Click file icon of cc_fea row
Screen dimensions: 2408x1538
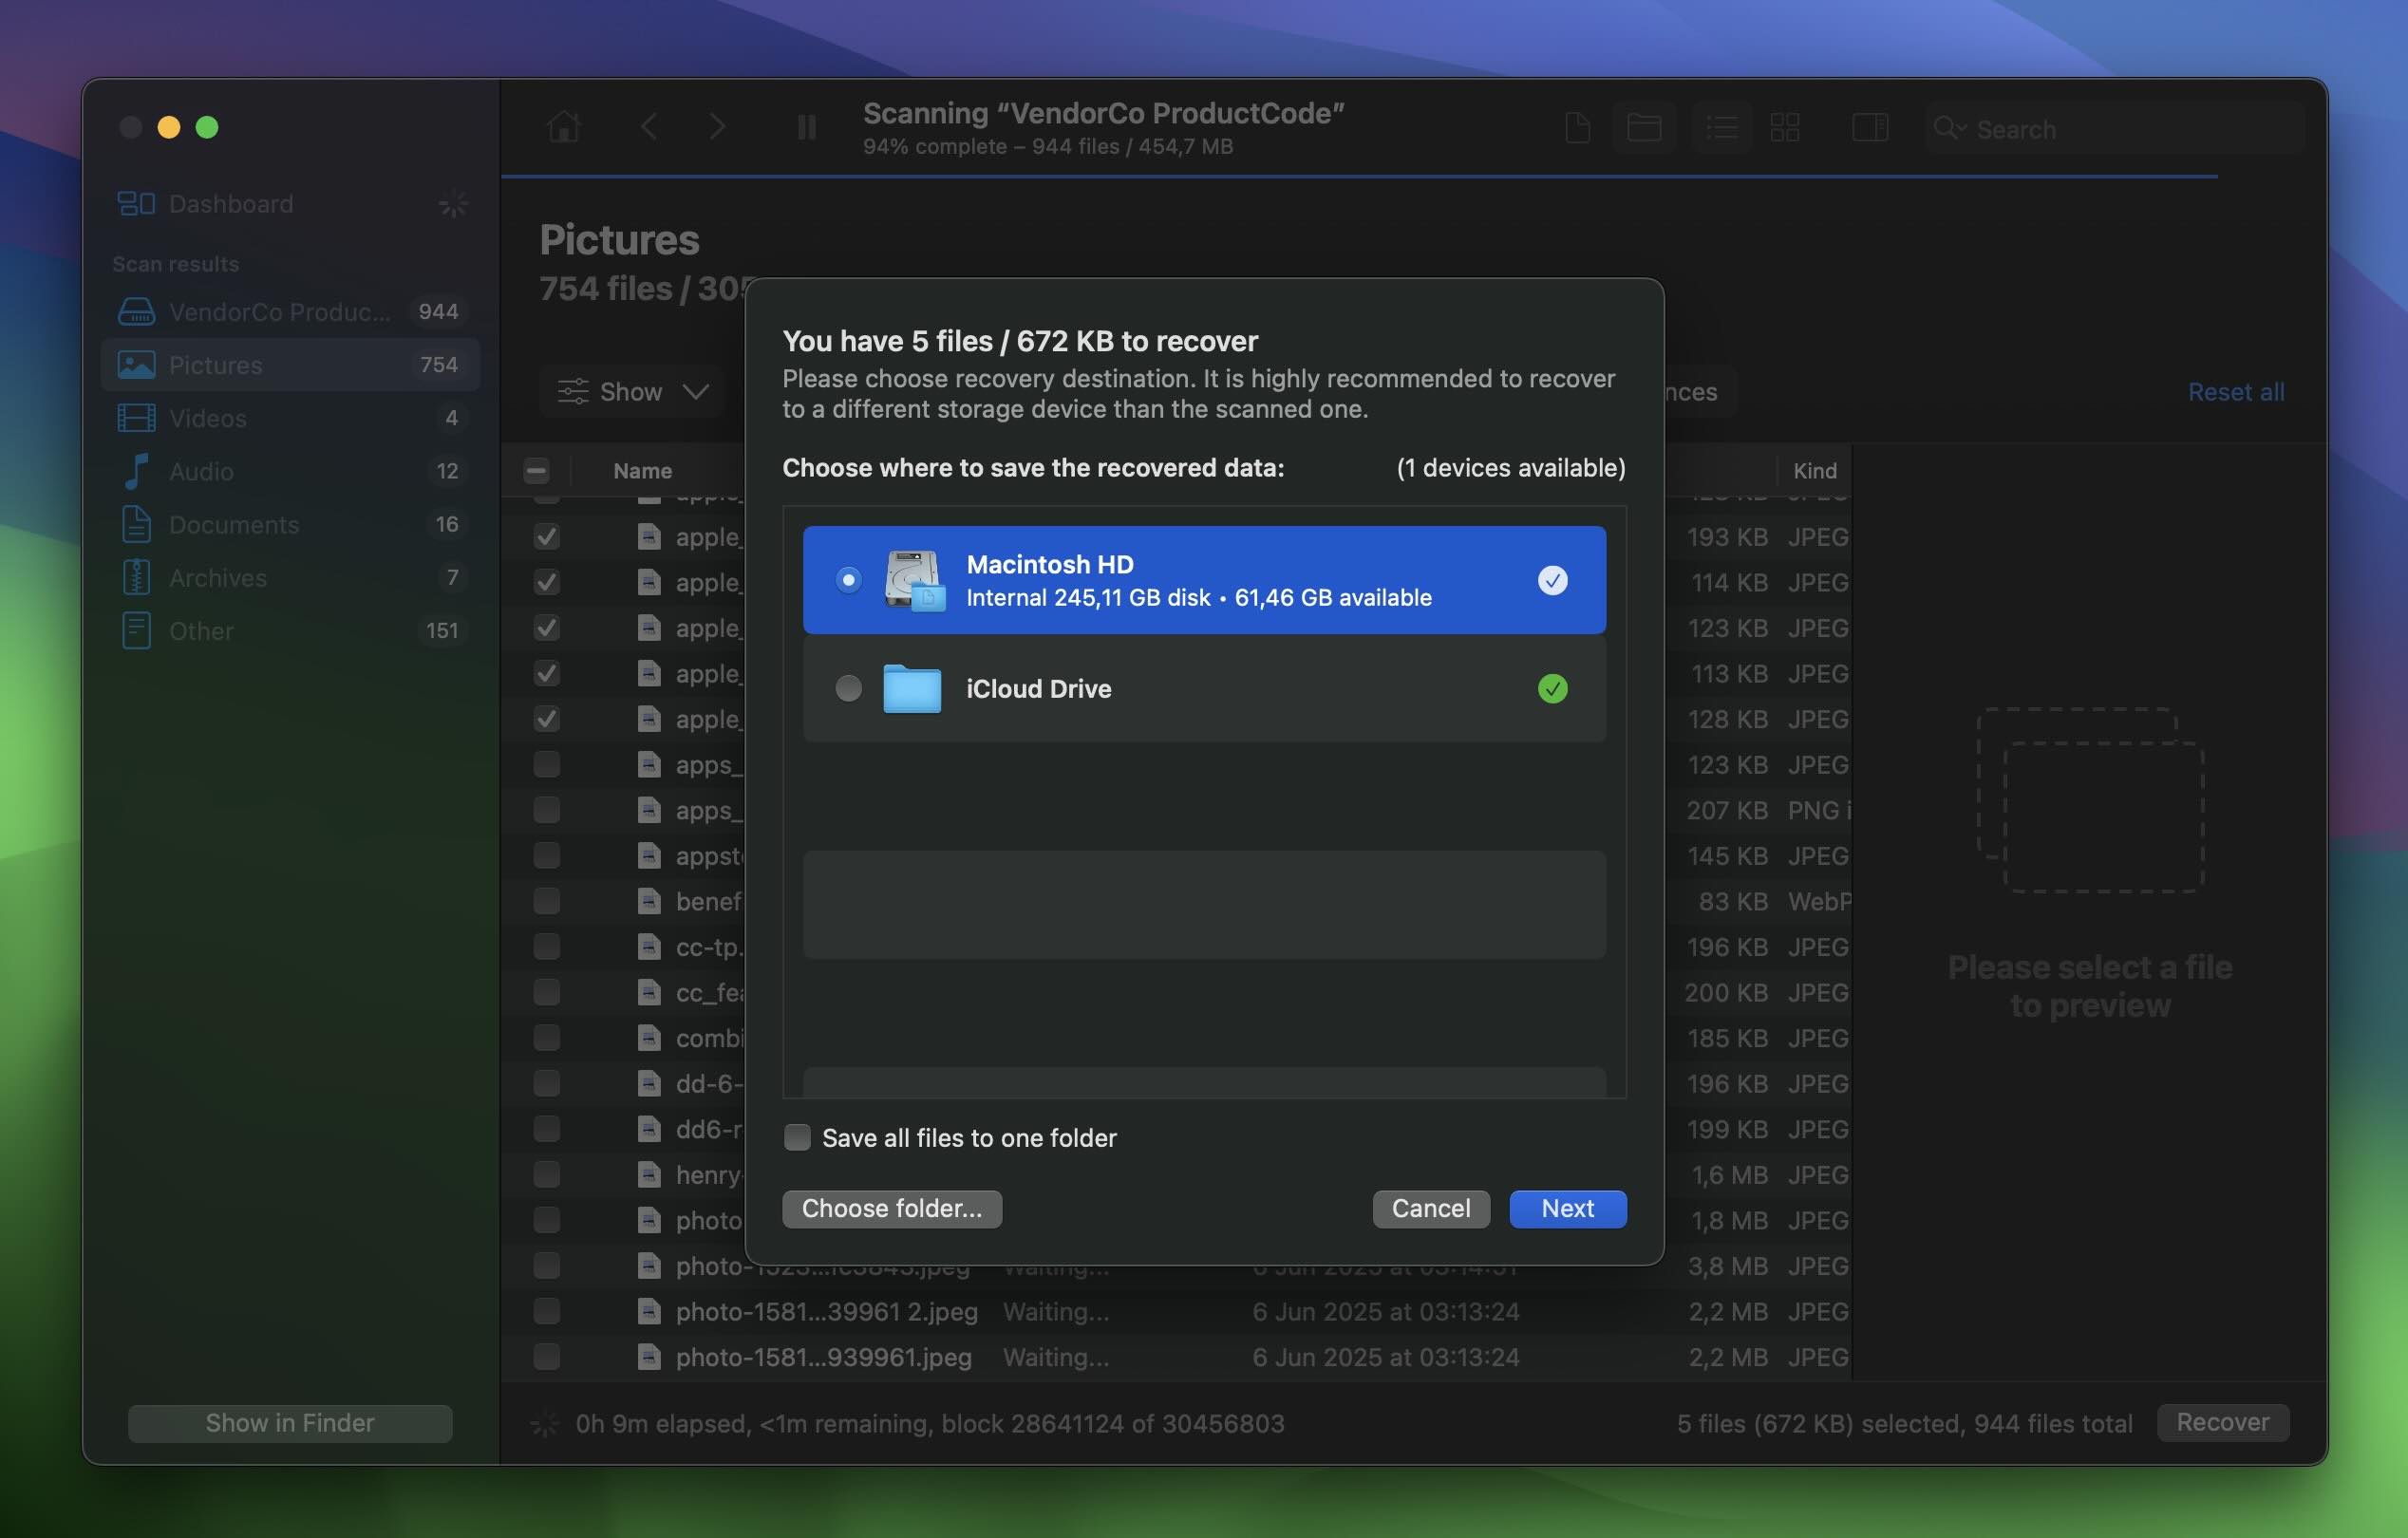649,992
